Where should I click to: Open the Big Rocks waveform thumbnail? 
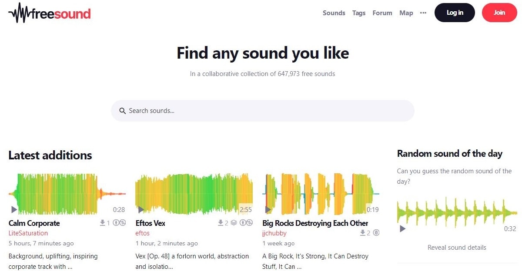click(321, 194)
